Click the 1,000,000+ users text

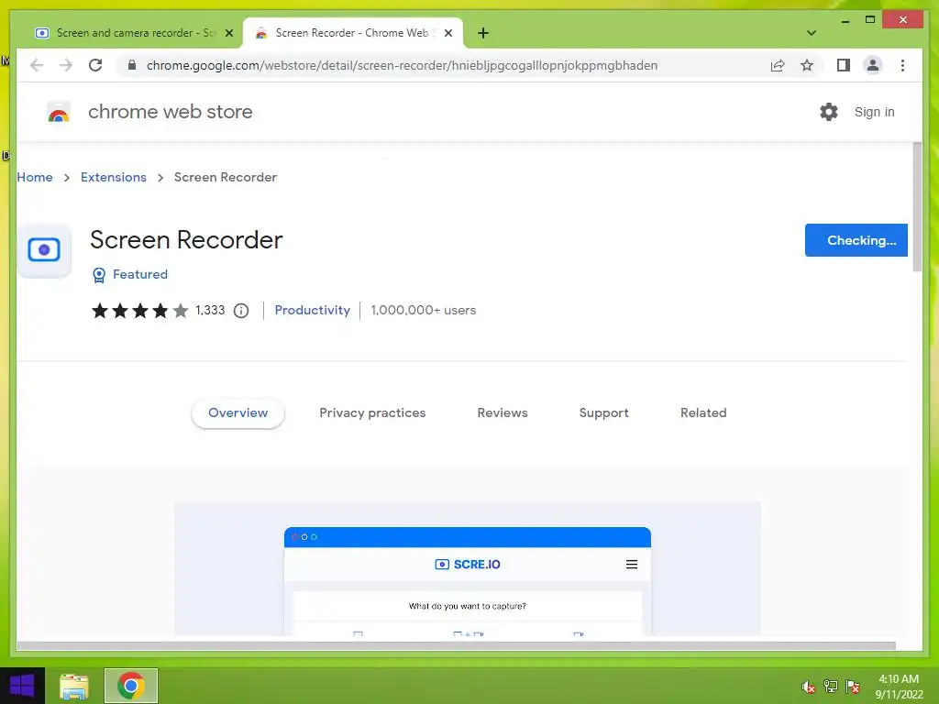click(x=424, y=310)
